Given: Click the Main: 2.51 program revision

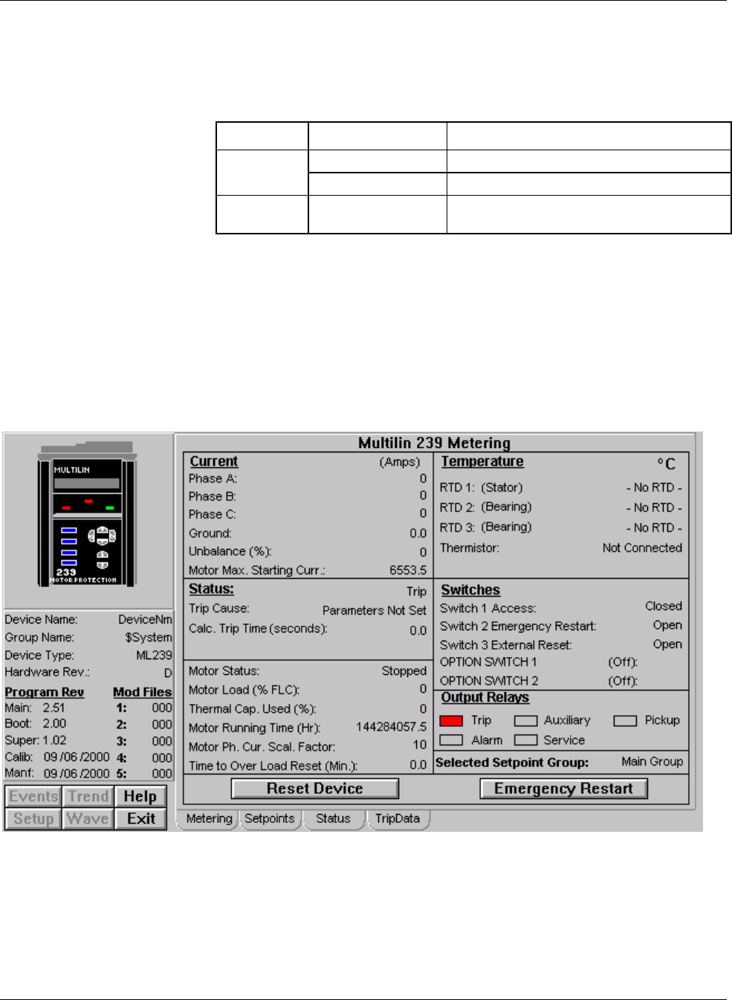Looking at the screenshot, I should [x=35, y=708].
